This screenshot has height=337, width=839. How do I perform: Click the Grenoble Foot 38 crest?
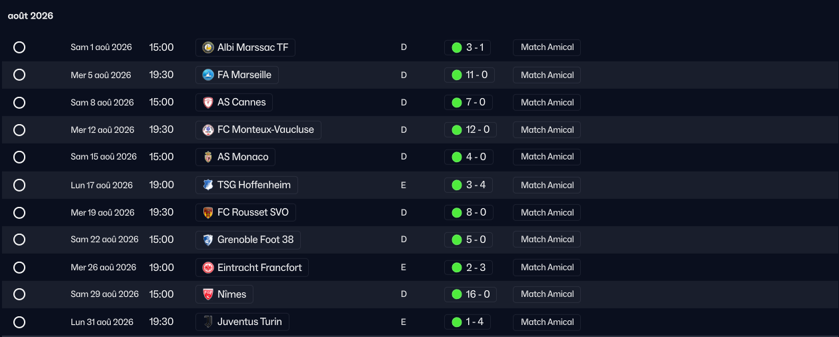click(x=208, y=240)
